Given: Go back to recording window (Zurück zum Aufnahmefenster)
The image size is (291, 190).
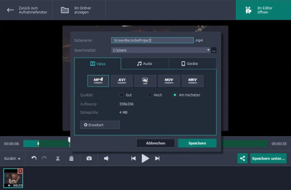Looking at the screenshot, I should pyautogui.click(x=26, y=10).
